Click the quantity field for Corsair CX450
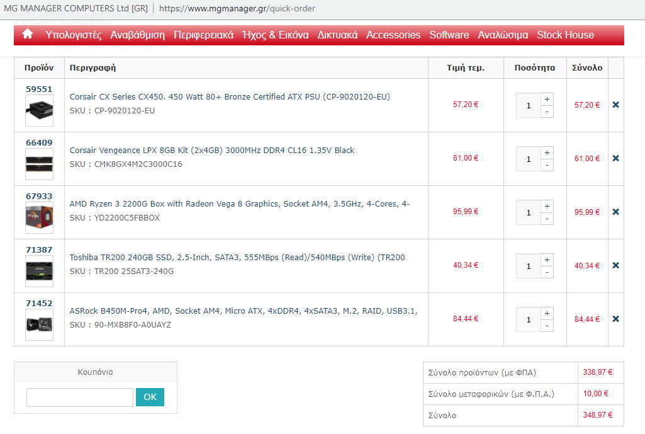645x434 pixels. 529,105
